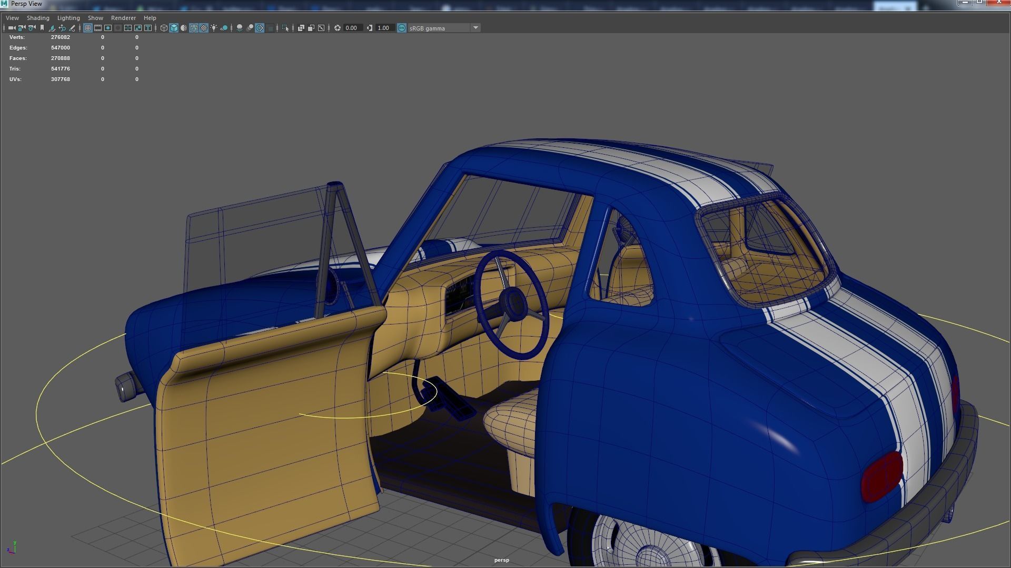
Task: Switch to Wireframe shading cube icon
Action: click(x=164, y=28)
